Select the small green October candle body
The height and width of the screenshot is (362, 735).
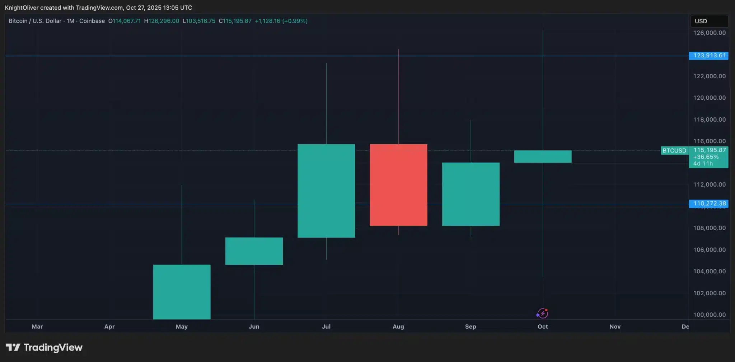click(543, 157)
